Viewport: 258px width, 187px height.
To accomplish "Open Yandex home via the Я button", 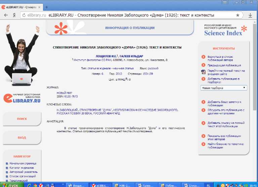I will 14,15.
